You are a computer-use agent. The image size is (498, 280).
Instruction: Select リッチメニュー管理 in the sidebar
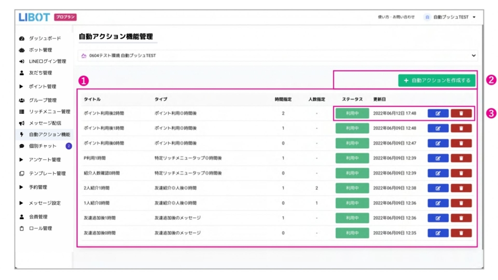pos(49,112)
